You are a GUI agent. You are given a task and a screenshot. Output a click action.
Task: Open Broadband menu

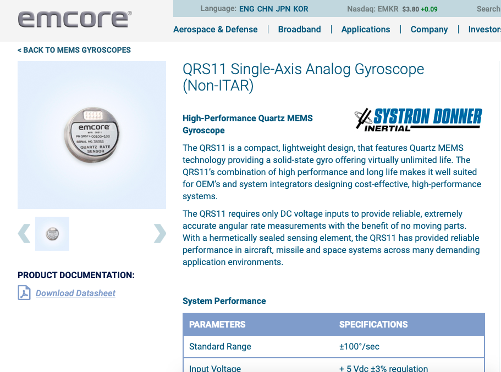click(299, 29)
